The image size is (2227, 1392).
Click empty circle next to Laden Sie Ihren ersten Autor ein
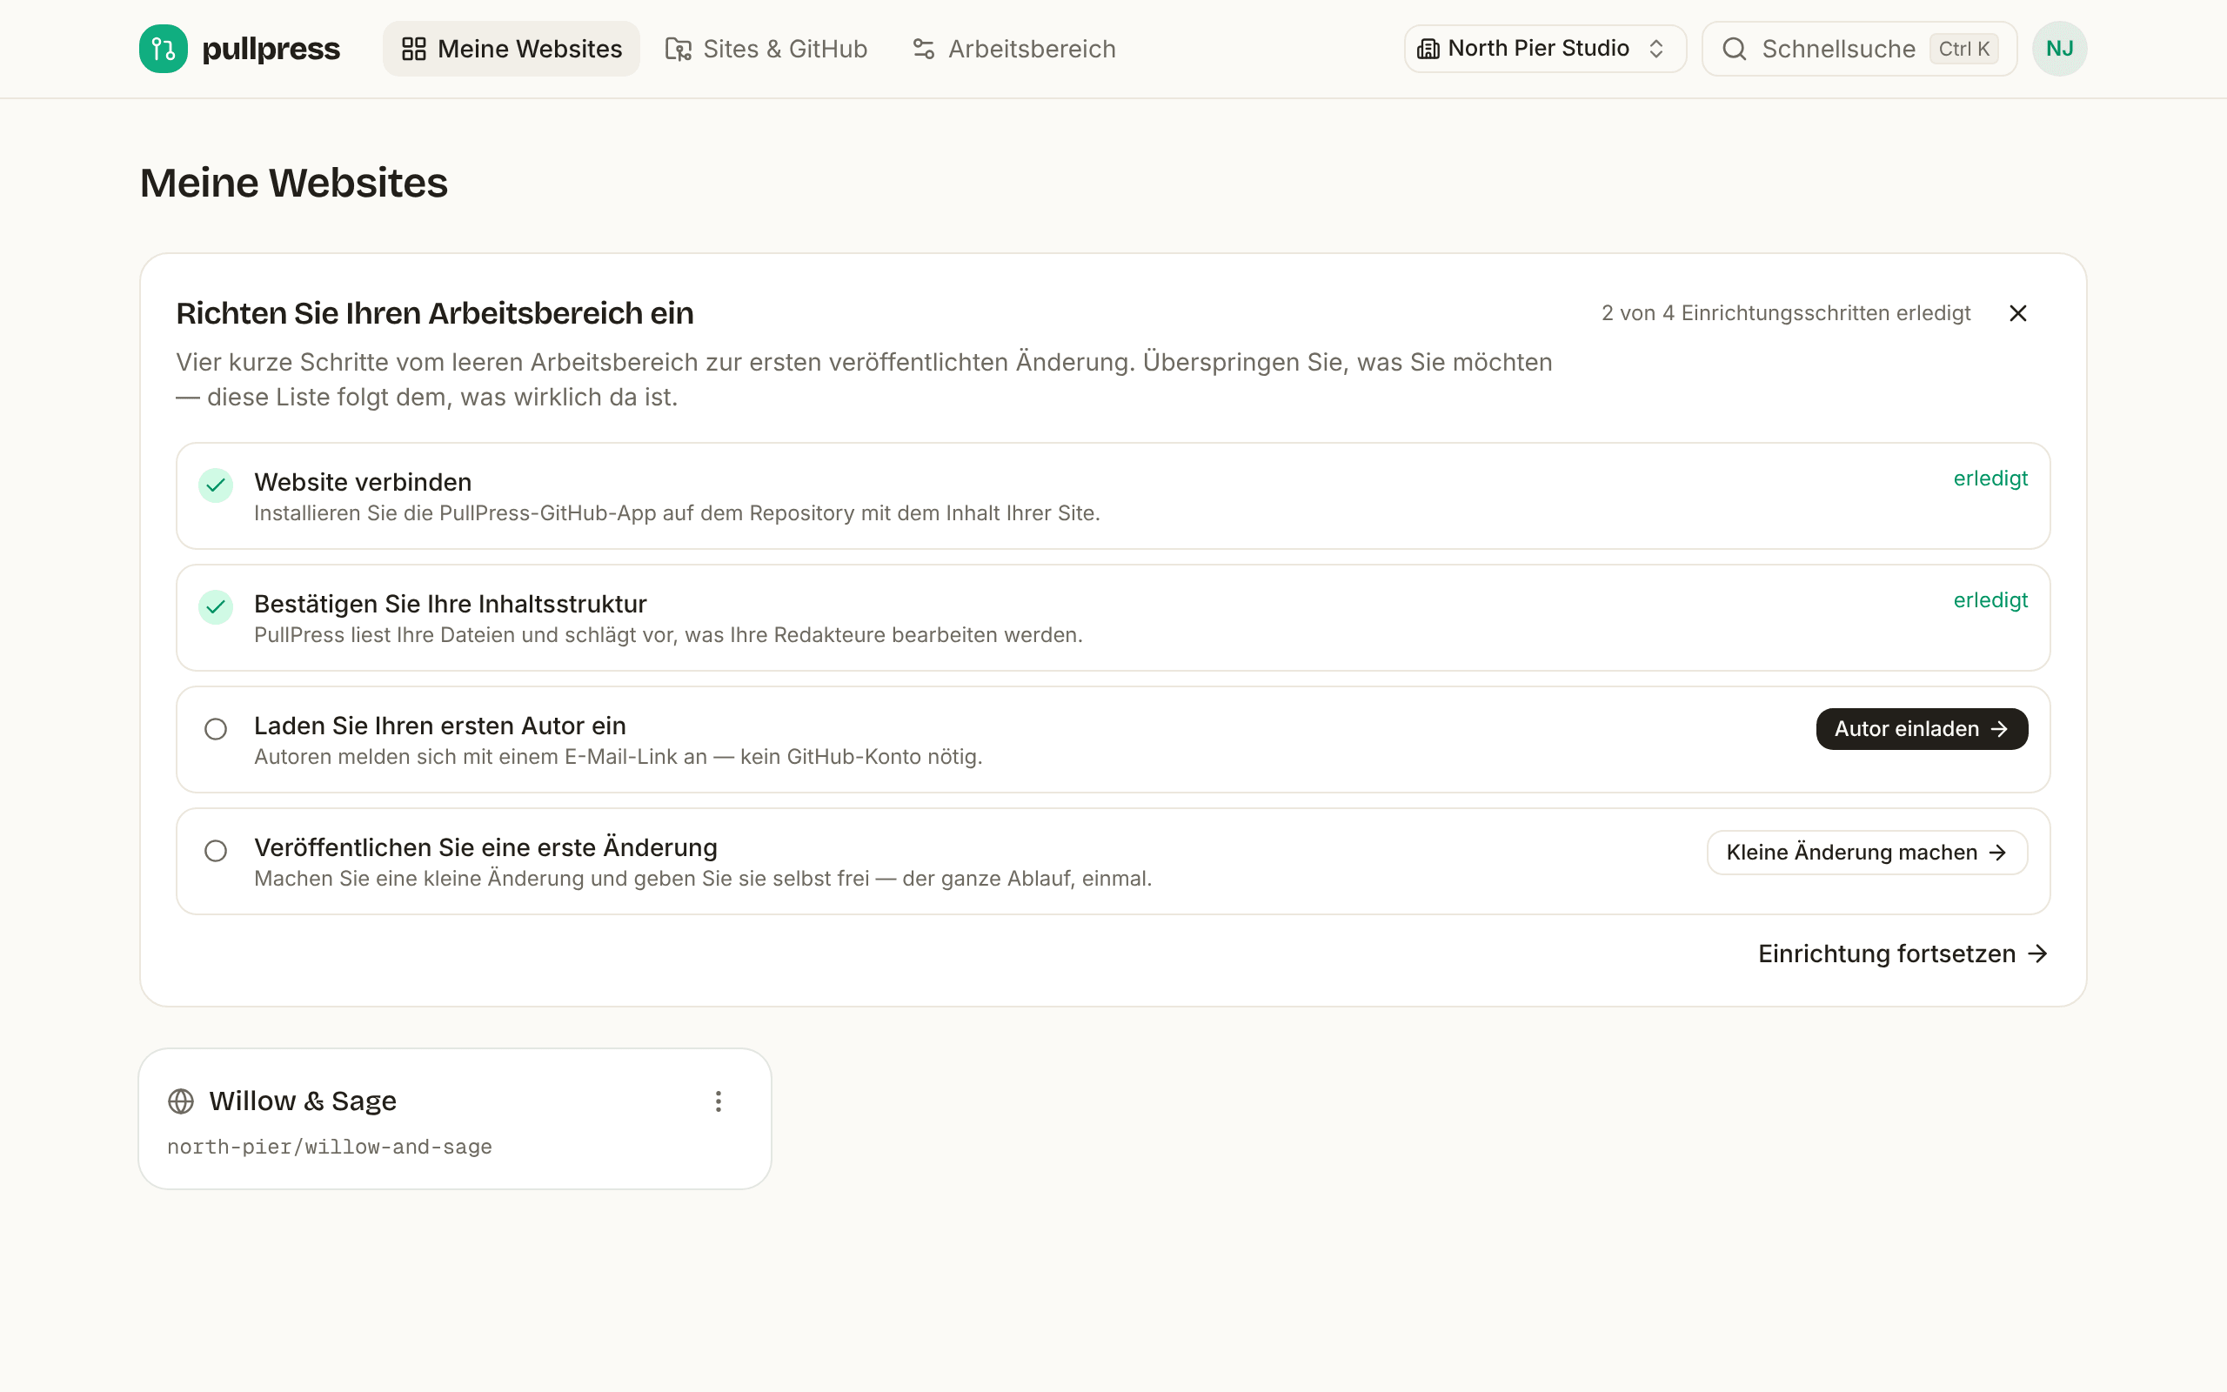[216, 729]
